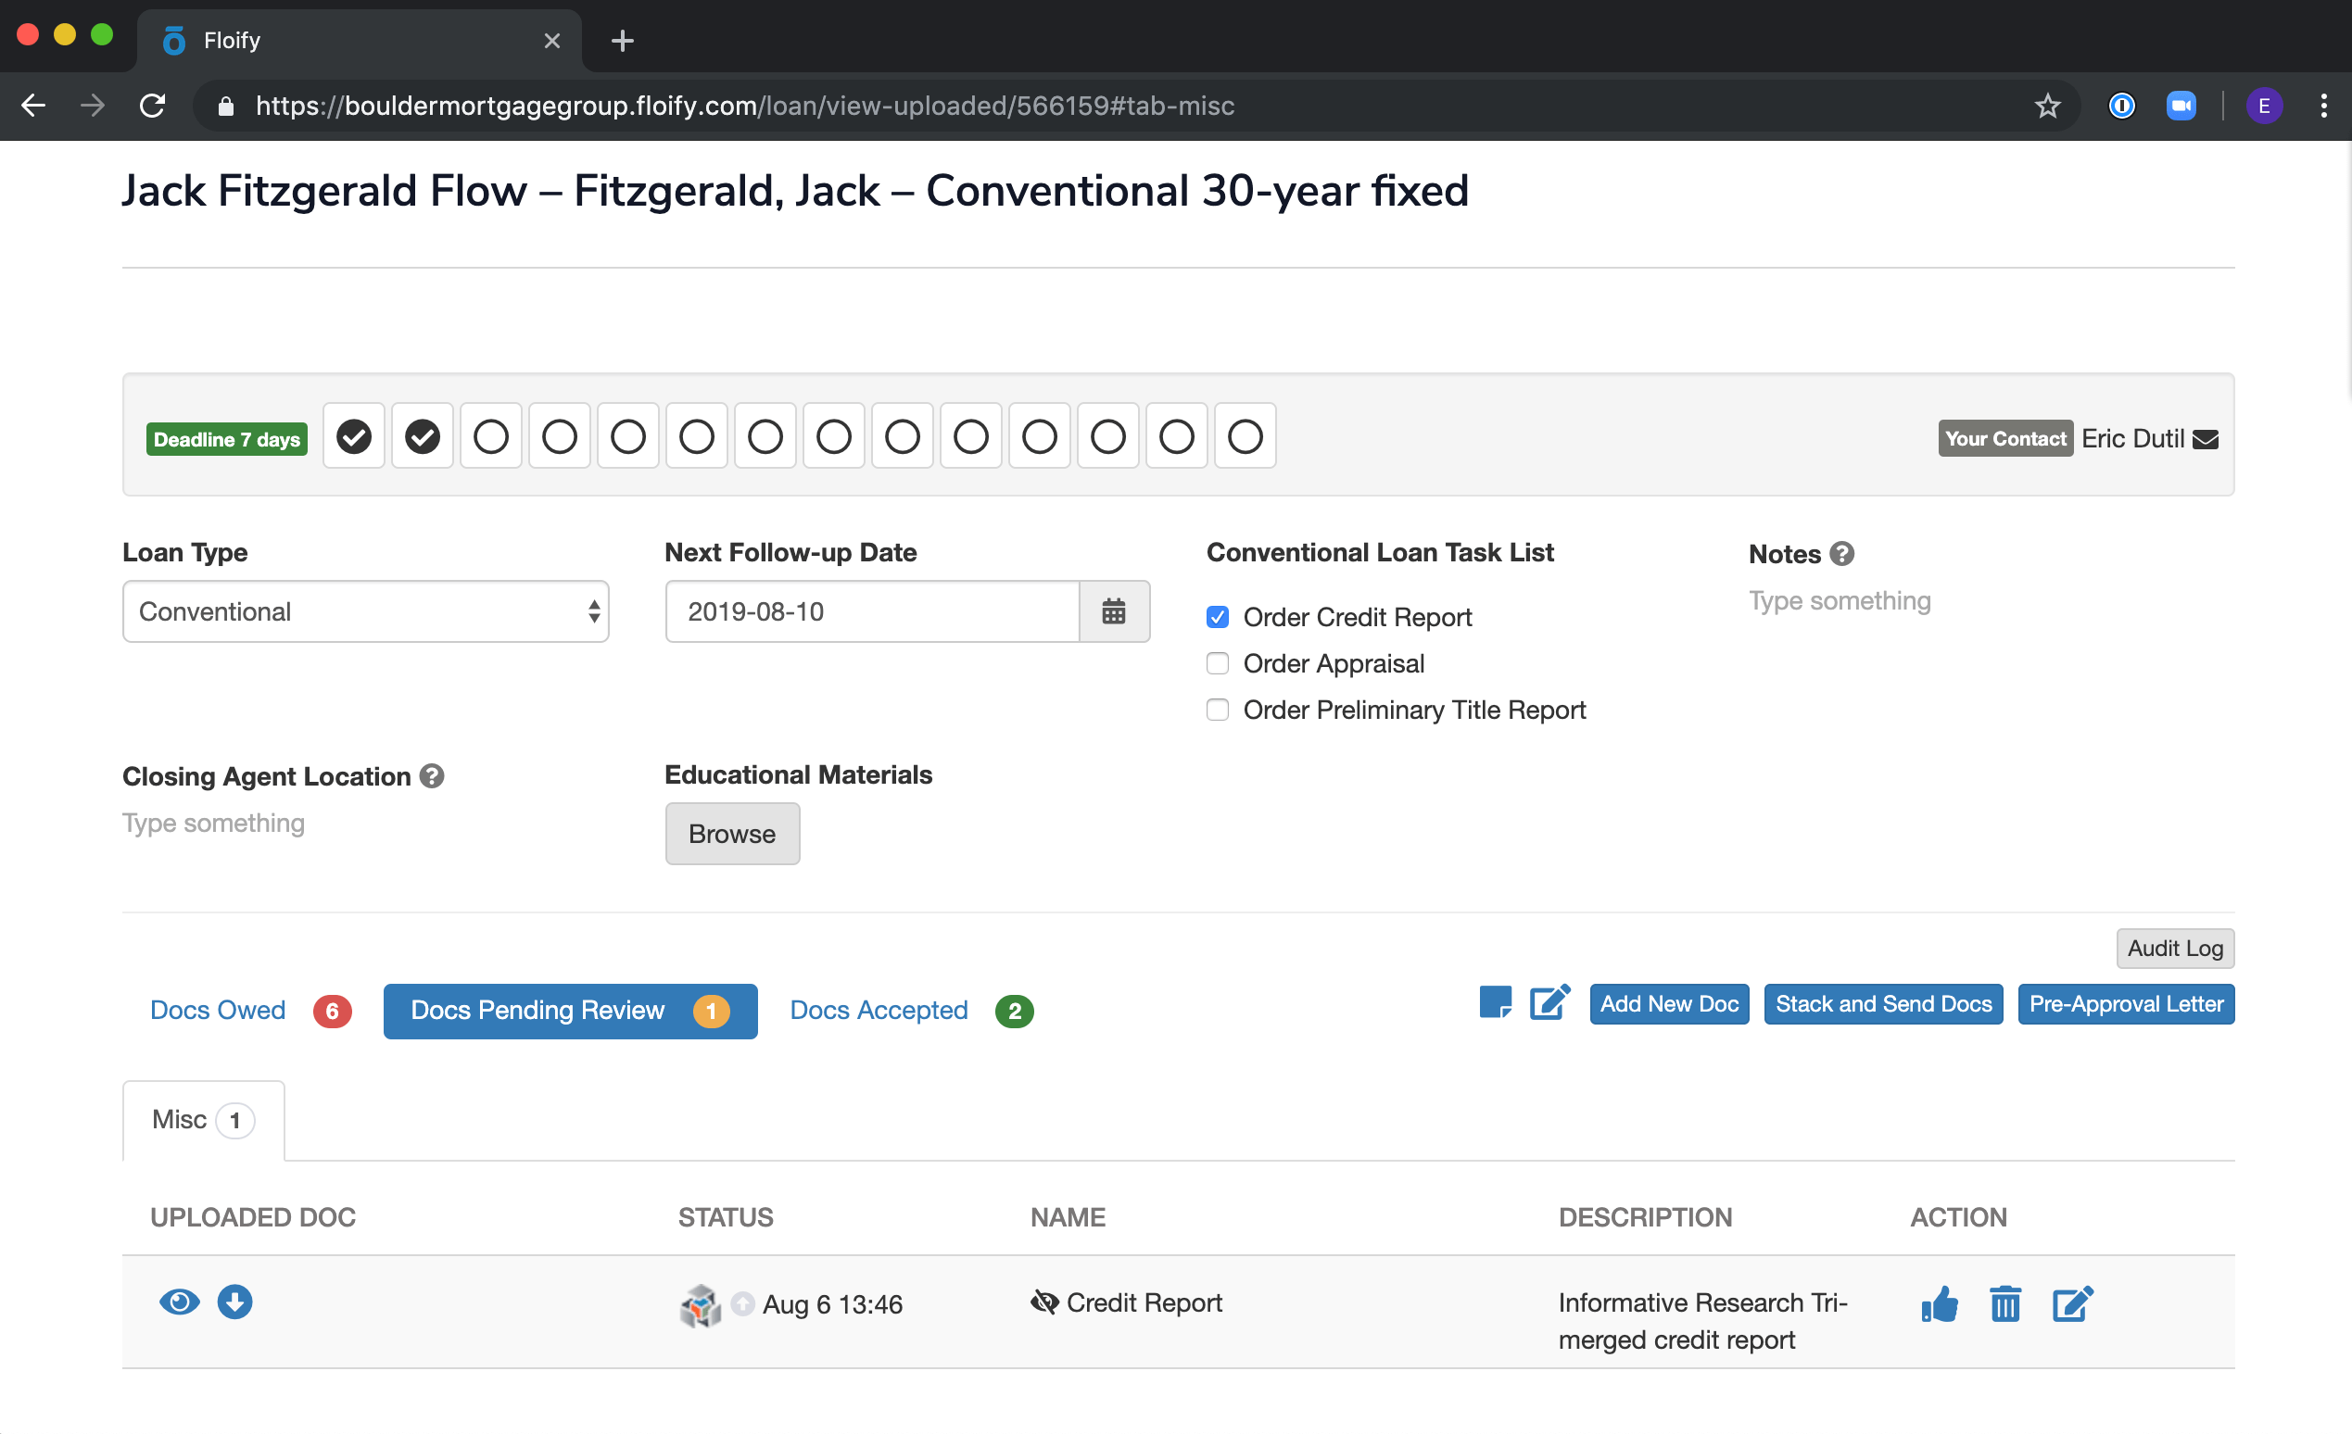
Task: Click the third milestone circle in progress bar
Action: (x=490, y=437)
